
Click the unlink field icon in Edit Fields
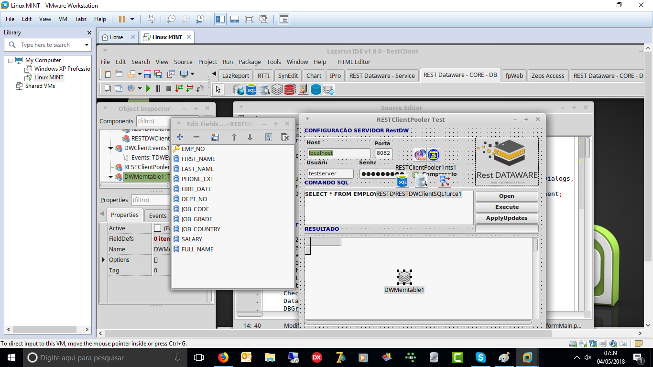pyautogui.click(x=285, y=137)
